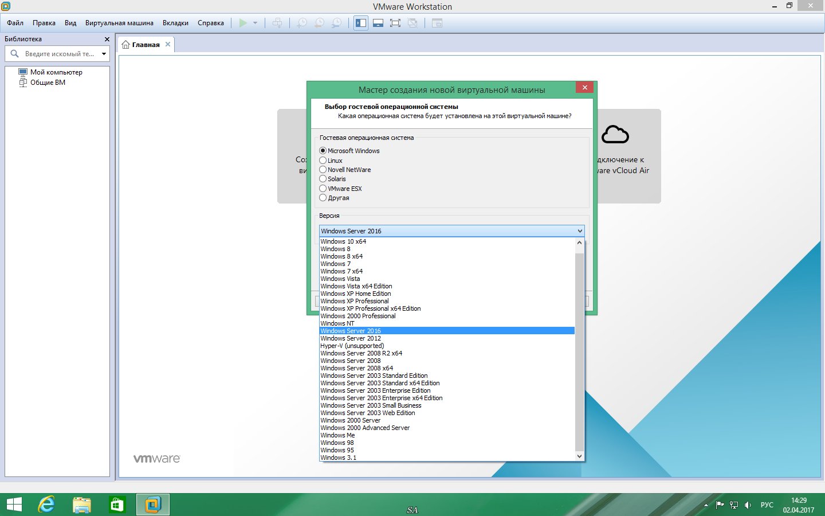This screenshot has width=825, height=516.
Task: Click the green Power On play icon
Action: coord(243,23)
